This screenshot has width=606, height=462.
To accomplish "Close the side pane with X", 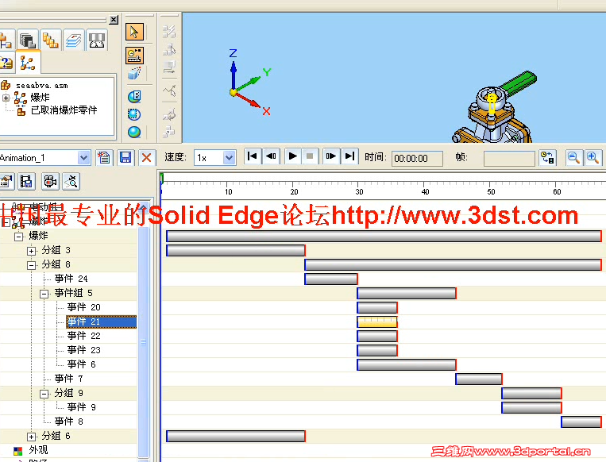I will tap(114, 20).
